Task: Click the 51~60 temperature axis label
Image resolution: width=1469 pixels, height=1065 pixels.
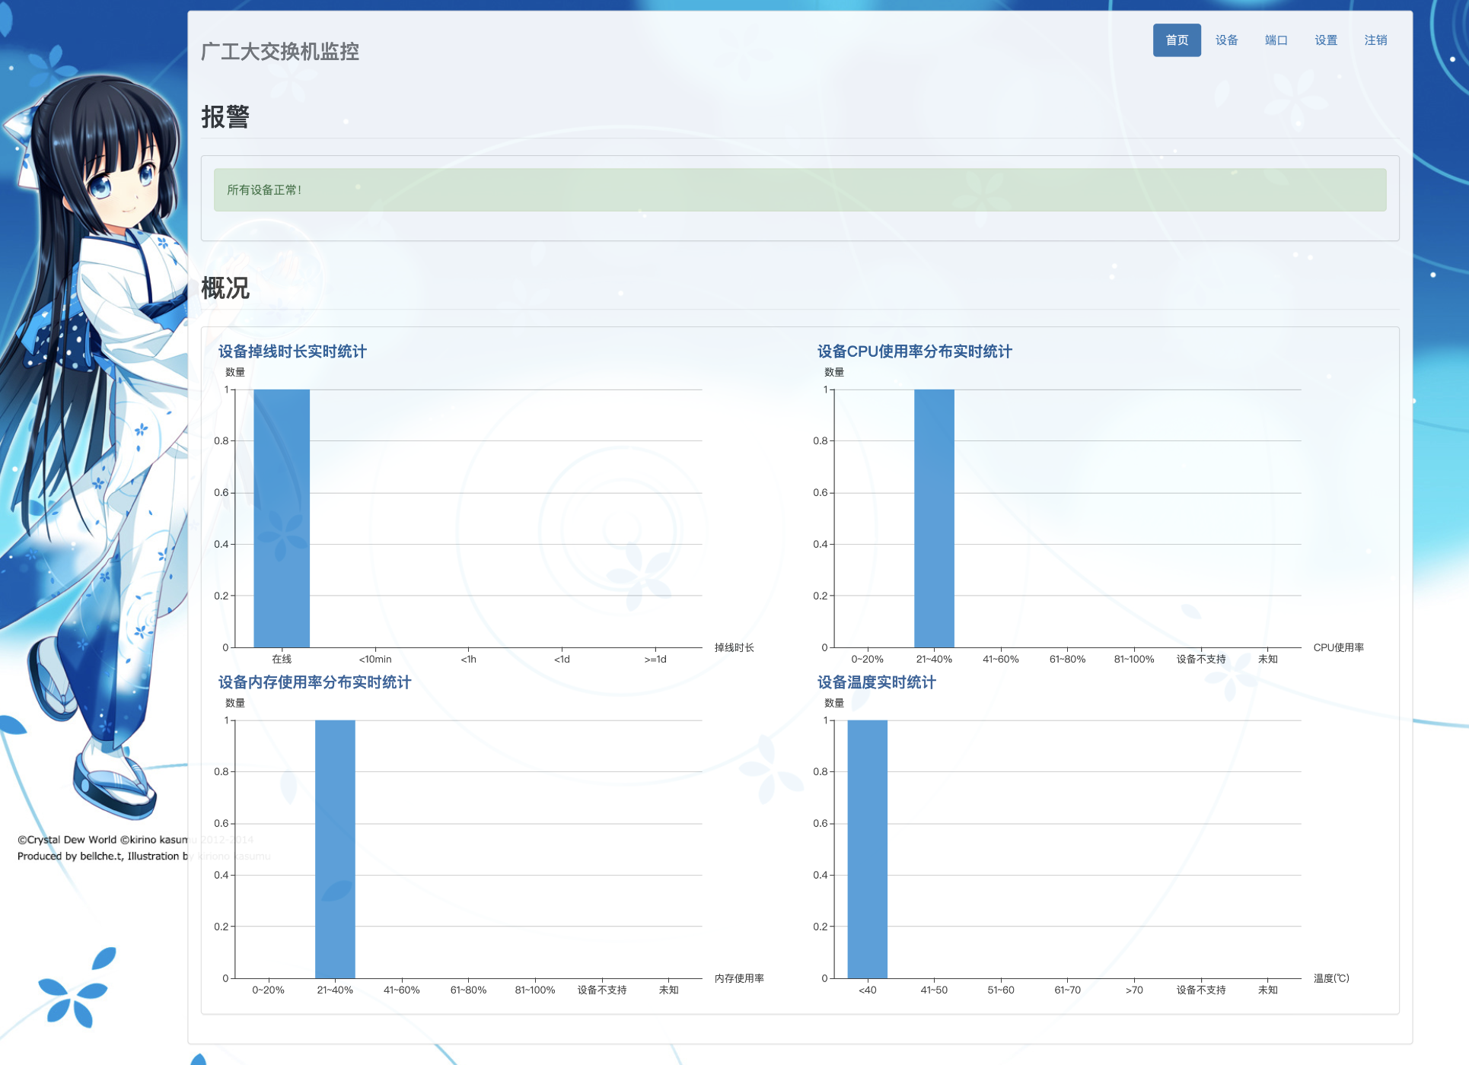Action: (x=1001, y=990)
